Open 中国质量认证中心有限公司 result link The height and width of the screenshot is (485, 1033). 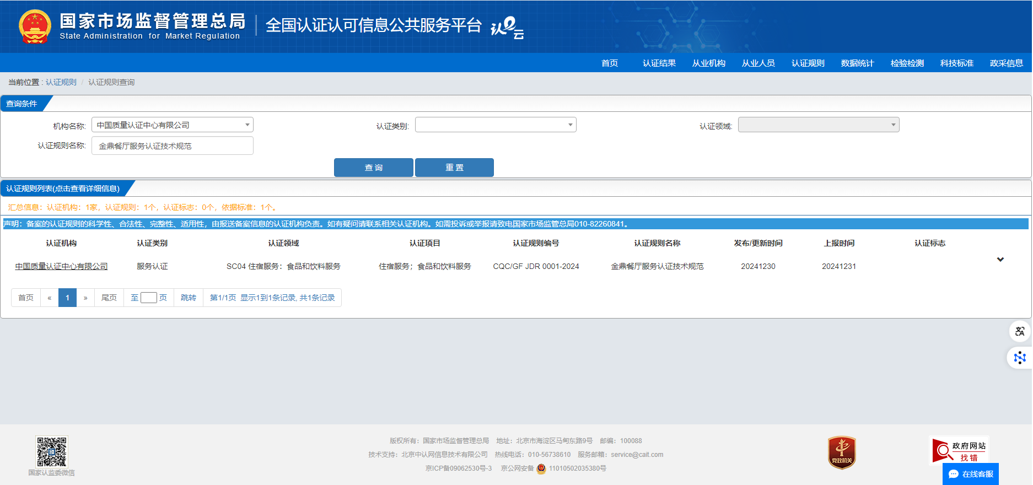pyautogui.click(x=61, y=266)
